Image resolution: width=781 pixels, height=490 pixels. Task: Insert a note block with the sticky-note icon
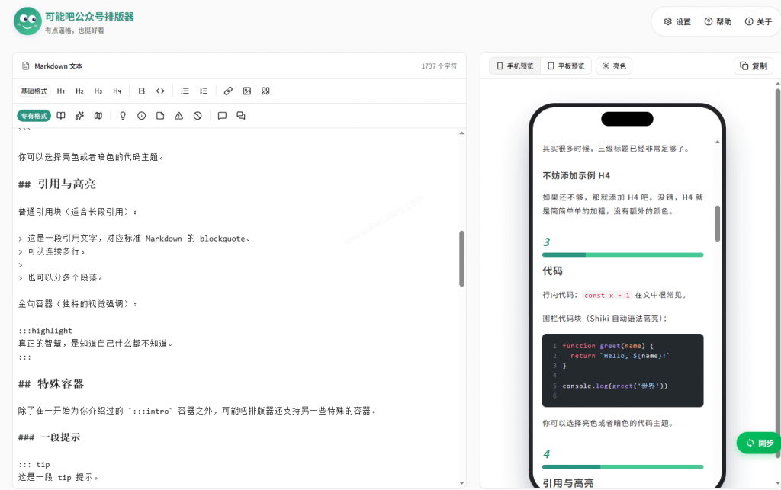click(160, 116)
